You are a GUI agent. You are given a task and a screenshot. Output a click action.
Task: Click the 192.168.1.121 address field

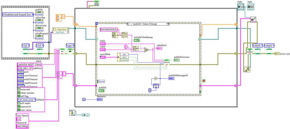coord(25,68)
